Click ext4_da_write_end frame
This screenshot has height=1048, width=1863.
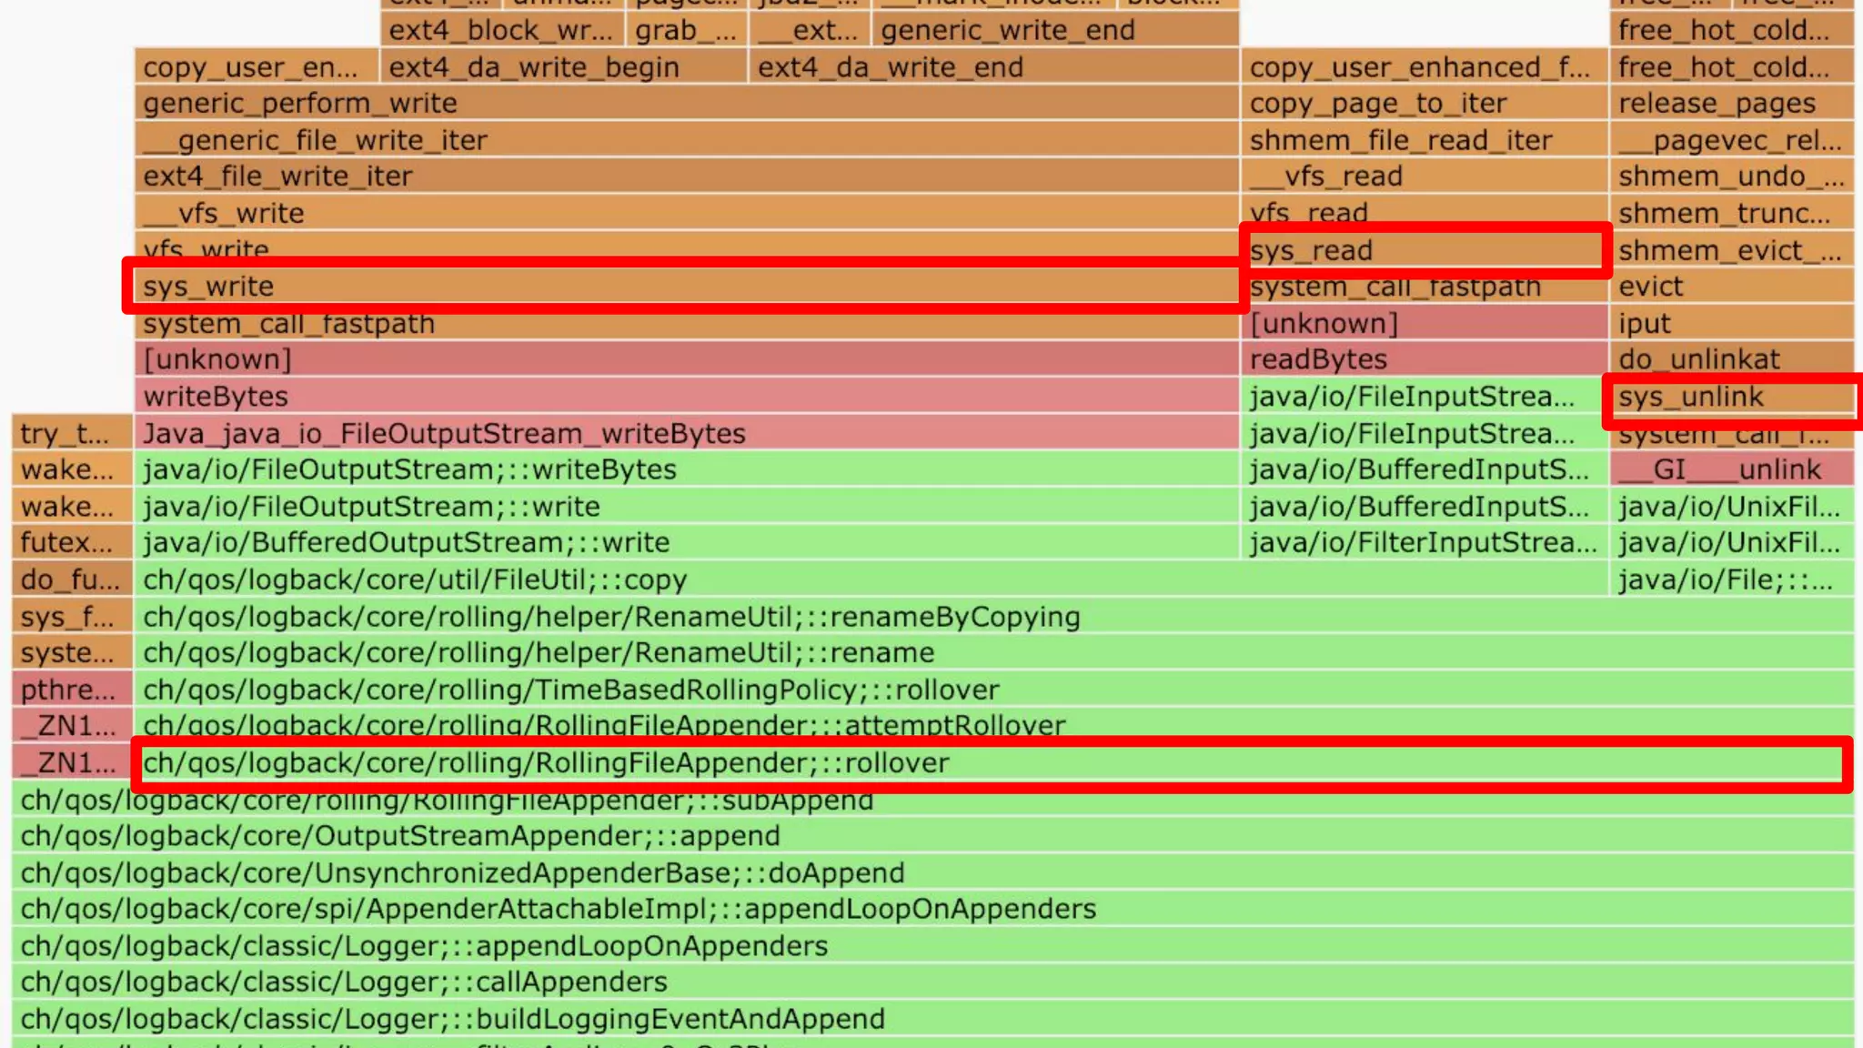994,66
